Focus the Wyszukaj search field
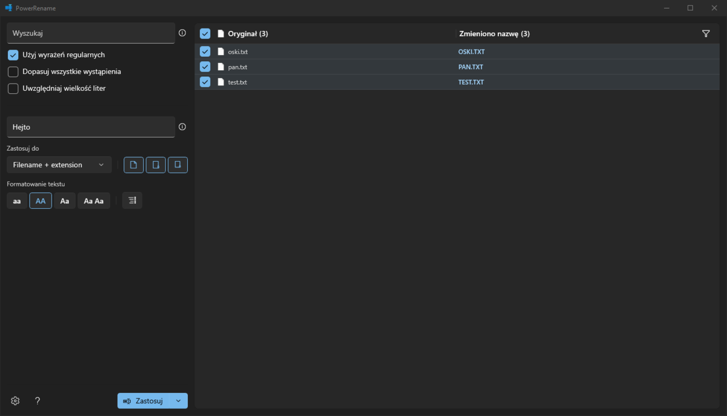 (91, 33)
